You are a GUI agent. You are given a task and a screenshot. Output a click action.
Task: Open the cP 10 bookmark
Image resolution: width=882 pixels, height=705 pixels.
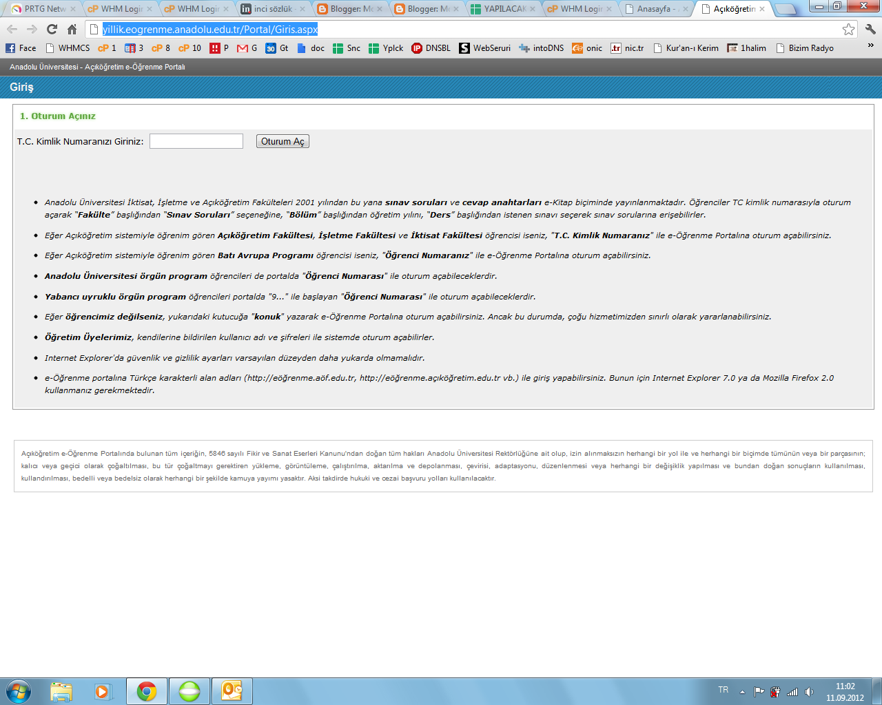(x=189, y=48)
